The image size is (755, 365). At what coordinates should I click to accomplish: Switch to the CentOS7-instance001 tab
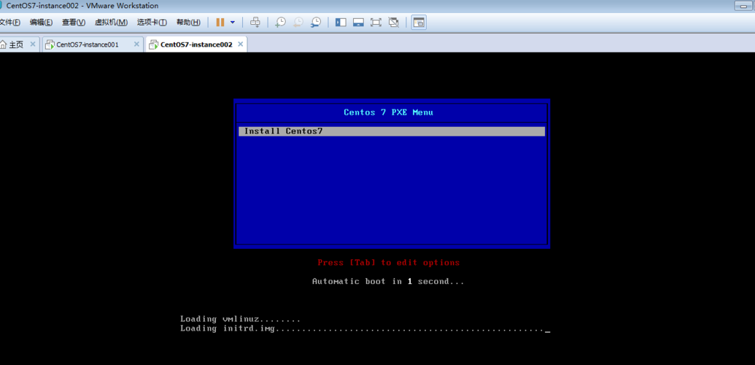coord(87,45)
